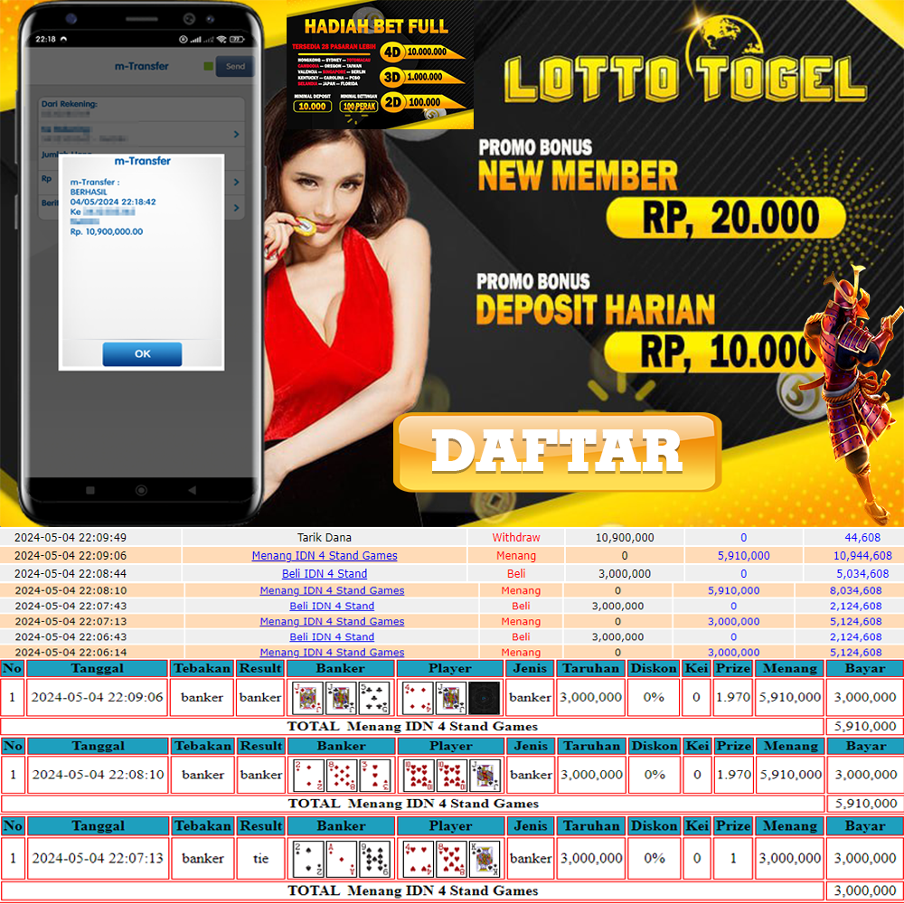Tap the Wi-Fi icon in phone status bar
Screen dimensions: 904x904
point(221,39)
